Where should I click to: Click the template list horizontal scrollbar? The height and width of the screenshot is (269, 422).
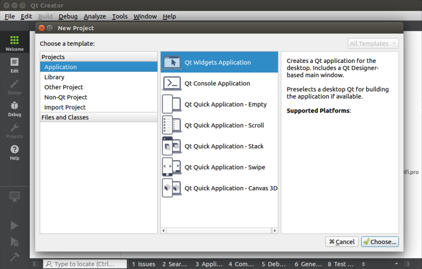tap(219, 231)
